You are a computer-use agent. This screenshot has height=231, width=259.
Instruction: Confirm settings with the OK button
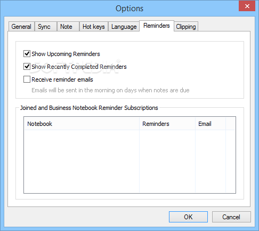(x=188, y=217)
